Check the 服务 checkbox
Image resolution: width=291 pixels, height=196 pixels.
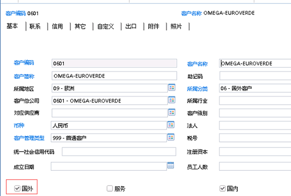pos(110,188)
